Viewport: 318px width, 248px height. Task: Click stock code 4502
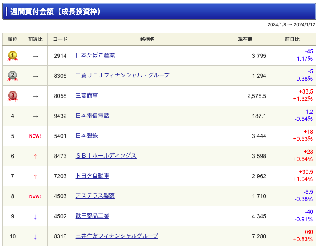(x=60, y=216)
